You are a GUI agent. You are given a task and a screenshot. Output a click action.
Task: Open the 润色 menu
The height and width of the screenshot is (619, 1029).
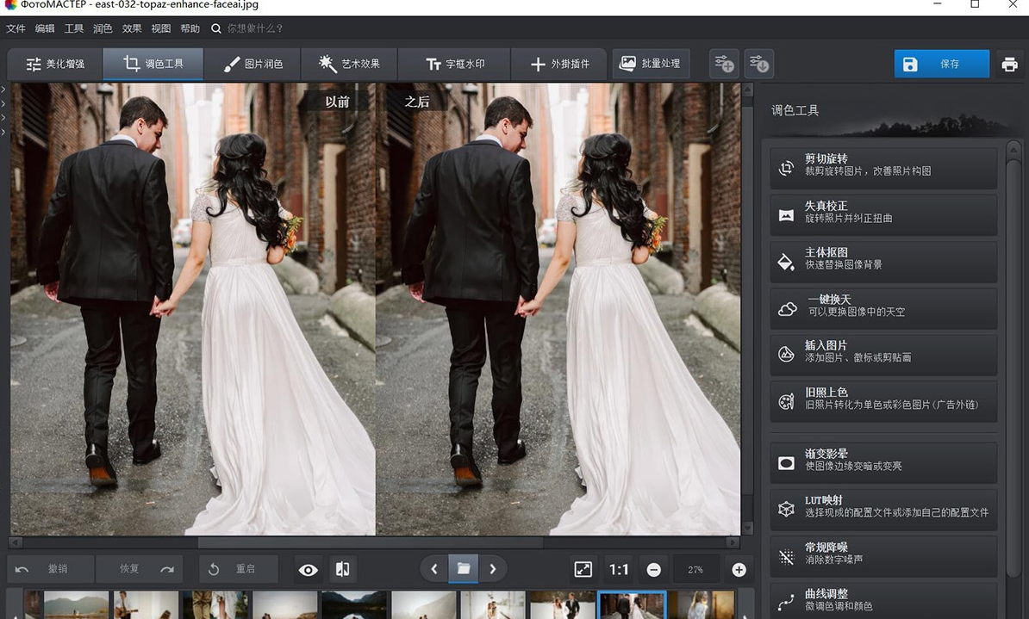coord(103,28)
